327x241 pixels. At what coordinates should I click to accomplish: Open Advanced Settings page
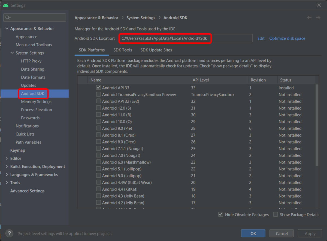27,191
